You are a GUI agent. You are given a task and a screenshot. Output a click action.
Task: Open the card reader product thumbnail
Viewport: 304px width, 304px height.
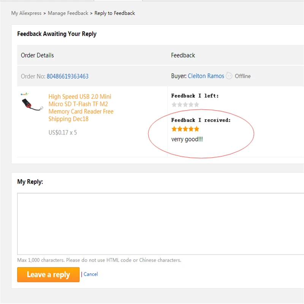pos(32,101)
